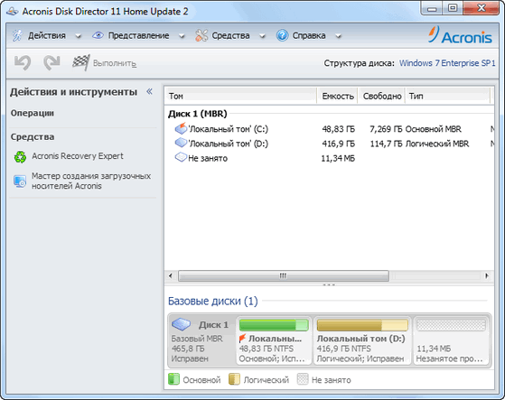Image resolution: width=505 pixels, height=400 pixels.
Task: Select the Локальный том (D:) partition block label
Action: coord(361,339)
